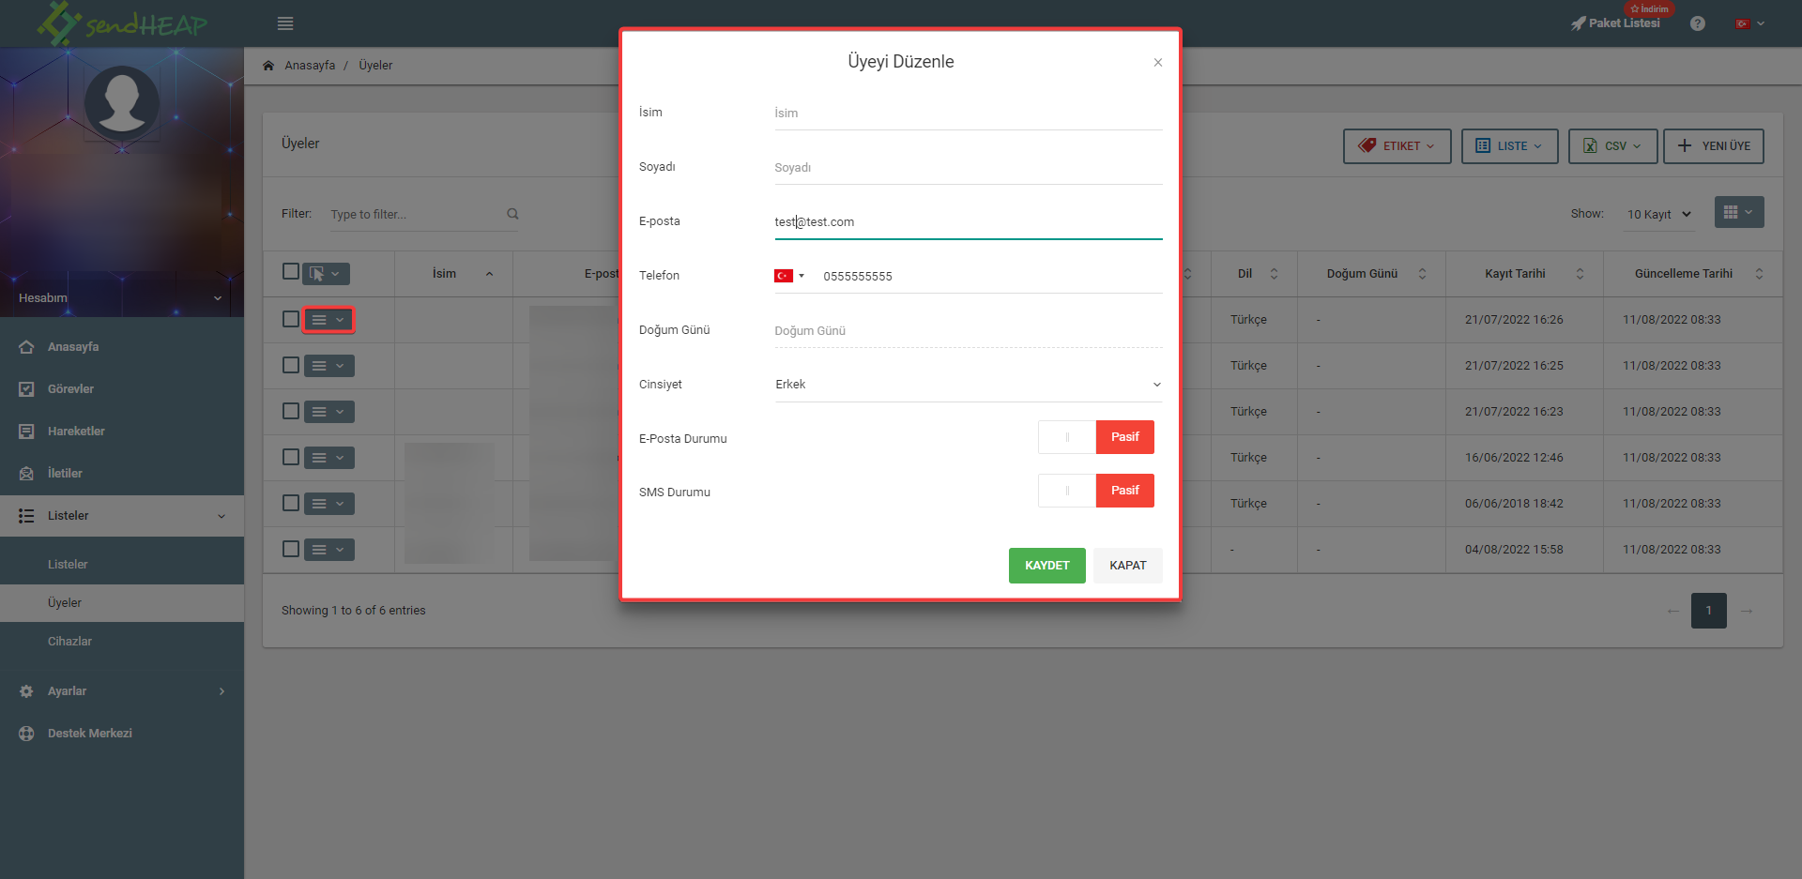Screen dimensions: 1802x879
Task: Open the column grid view dropdown
Action: (x=1739, y=212)
